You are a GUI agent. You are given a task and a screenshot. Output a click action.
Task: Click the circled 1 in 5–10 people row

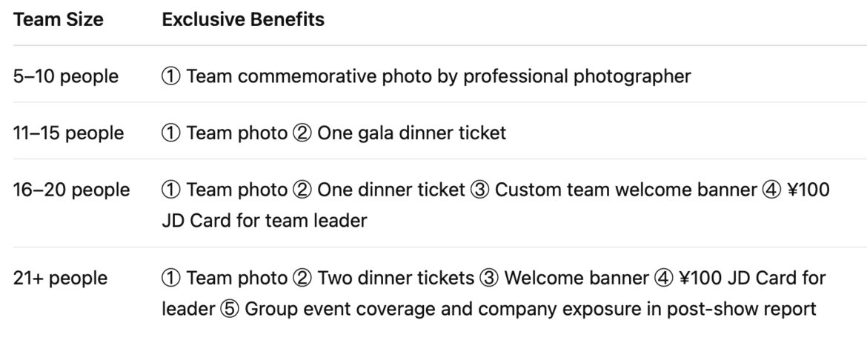coord(171,76)
